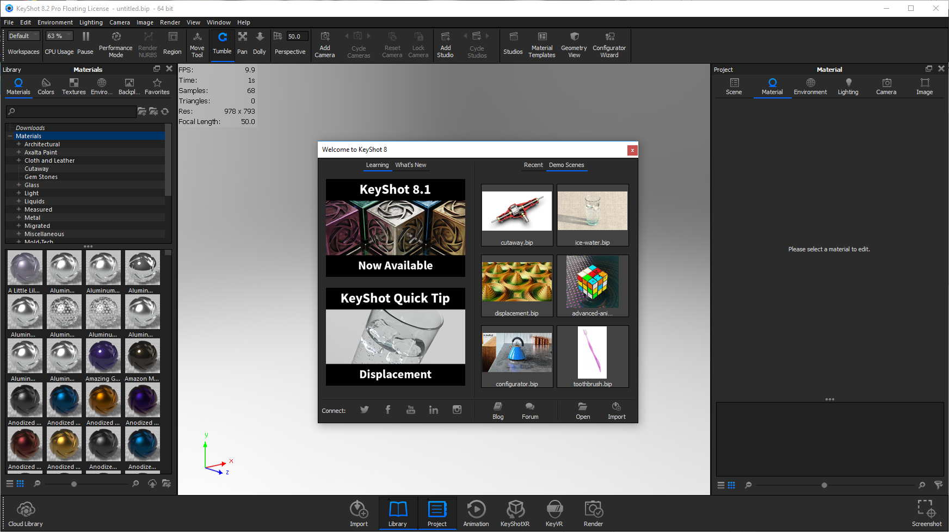Viewport: 949px width, 532px height.
Task: Adjust the material thumbnail size slider
Action: pos(73,484)
